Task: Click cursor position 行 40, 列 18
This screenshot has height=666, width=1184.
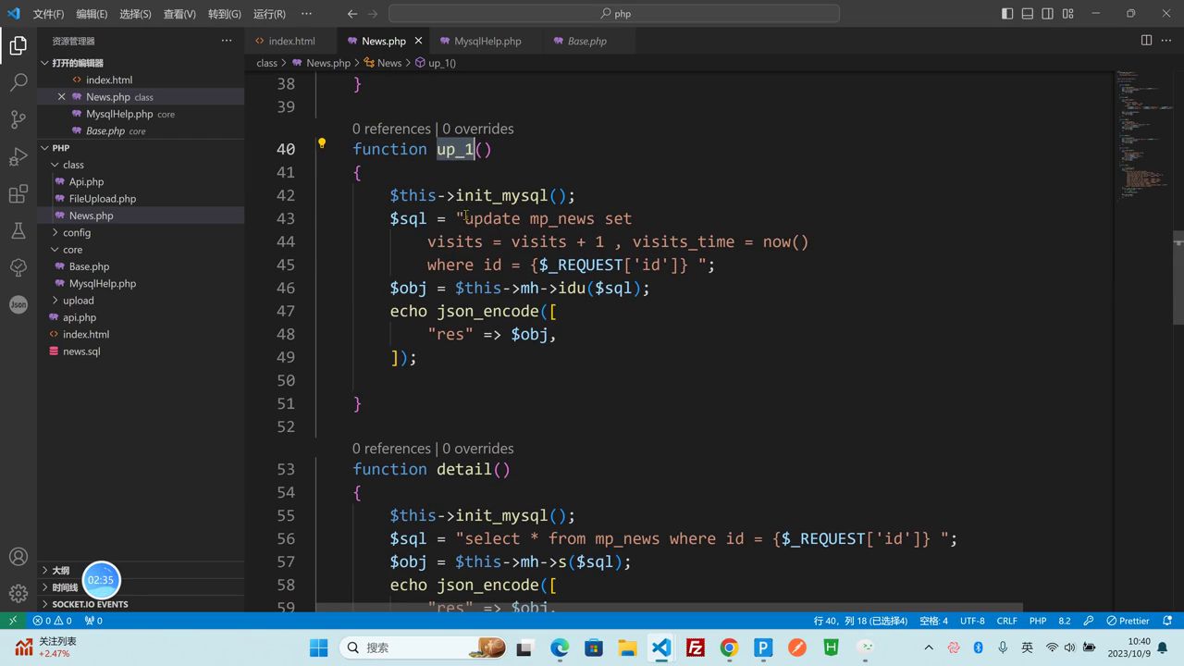Action: [x=860, y=621]
